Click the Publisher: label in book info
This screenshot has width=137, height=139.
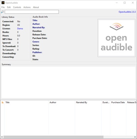(x=37, y=52)
